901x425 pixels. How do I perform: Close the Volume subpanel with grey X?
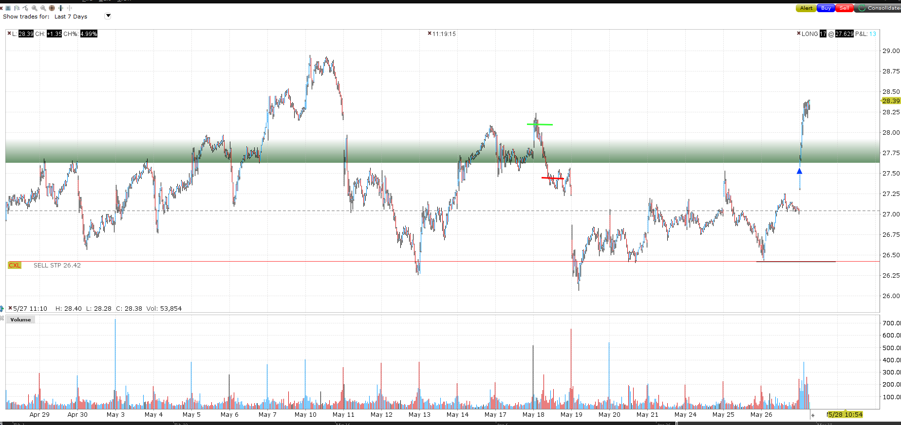[x=2, y=318]
